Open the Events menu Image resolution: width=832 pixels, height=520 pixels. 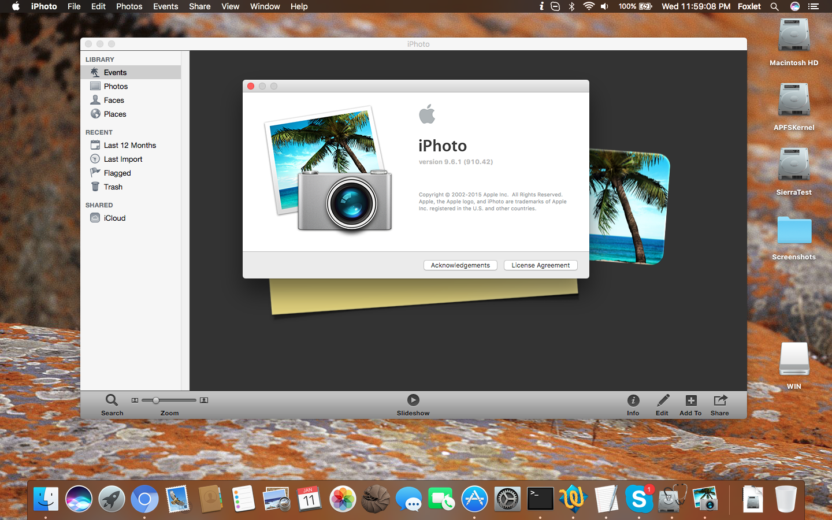(166, 6)
